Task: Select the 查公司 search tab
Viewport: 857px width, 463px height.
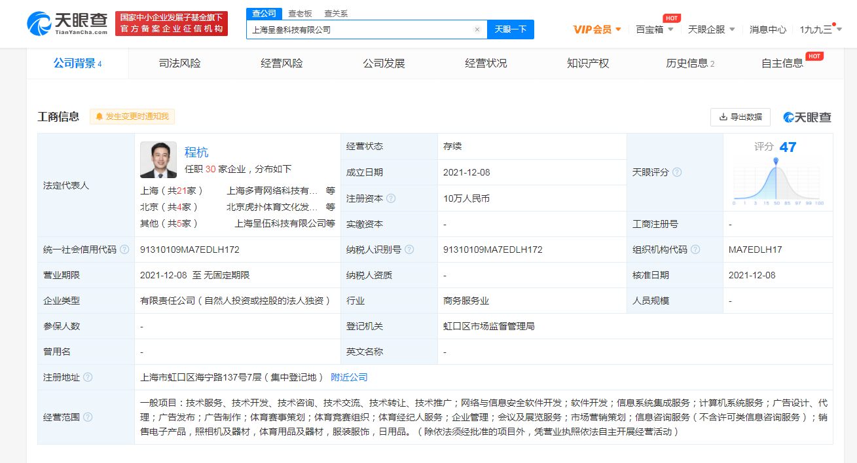Action: click(264, 13)
